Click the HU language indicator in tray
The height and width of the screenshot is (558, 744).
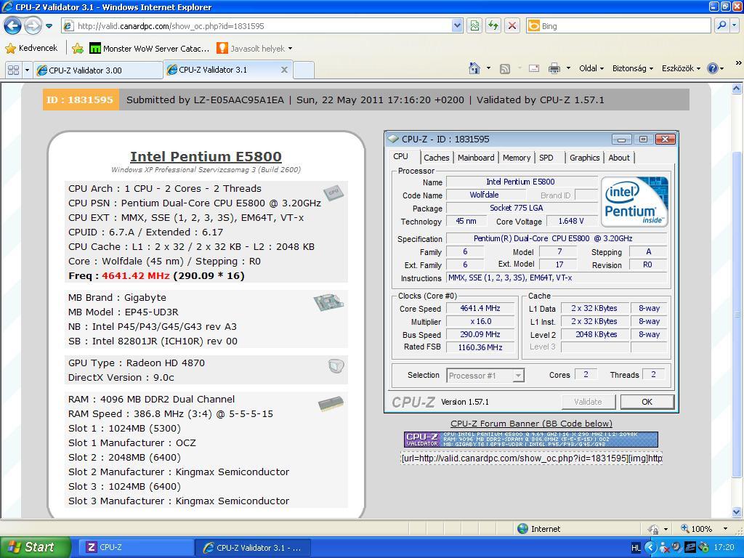tap(636, 548)
